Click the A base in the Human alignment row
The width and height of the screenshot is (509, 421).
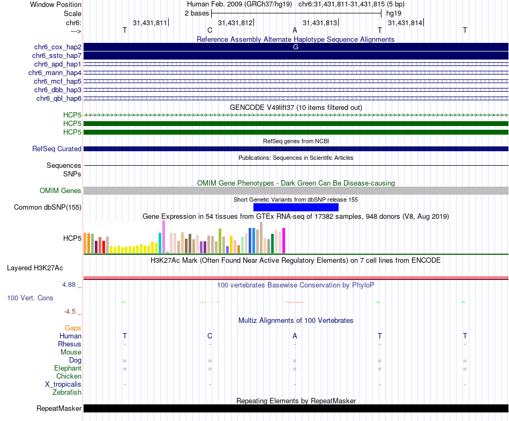(295, 336)
